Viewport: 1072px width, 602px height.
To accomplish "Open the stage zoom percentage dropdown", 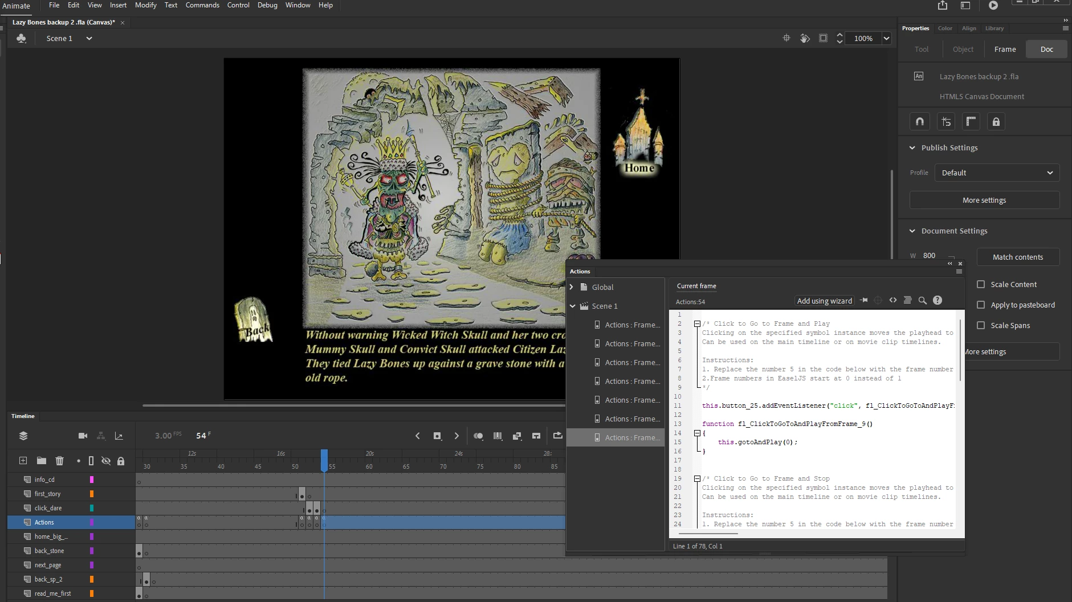I will 886,38.
